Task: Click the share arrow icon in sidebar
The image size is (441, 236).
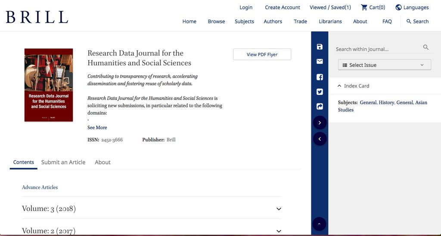Action: point(320,106)
